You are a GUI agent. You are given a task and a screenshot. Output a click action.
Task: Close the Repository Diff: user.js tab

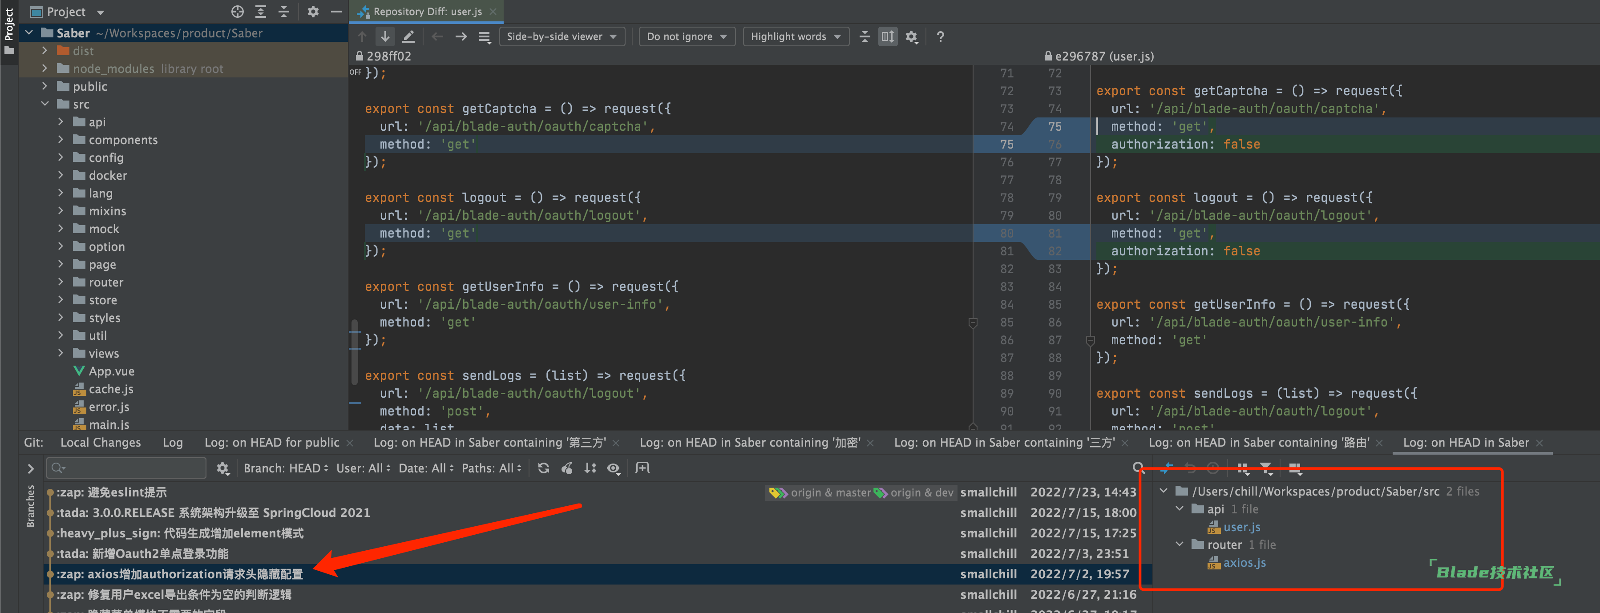tap(493, 11)
